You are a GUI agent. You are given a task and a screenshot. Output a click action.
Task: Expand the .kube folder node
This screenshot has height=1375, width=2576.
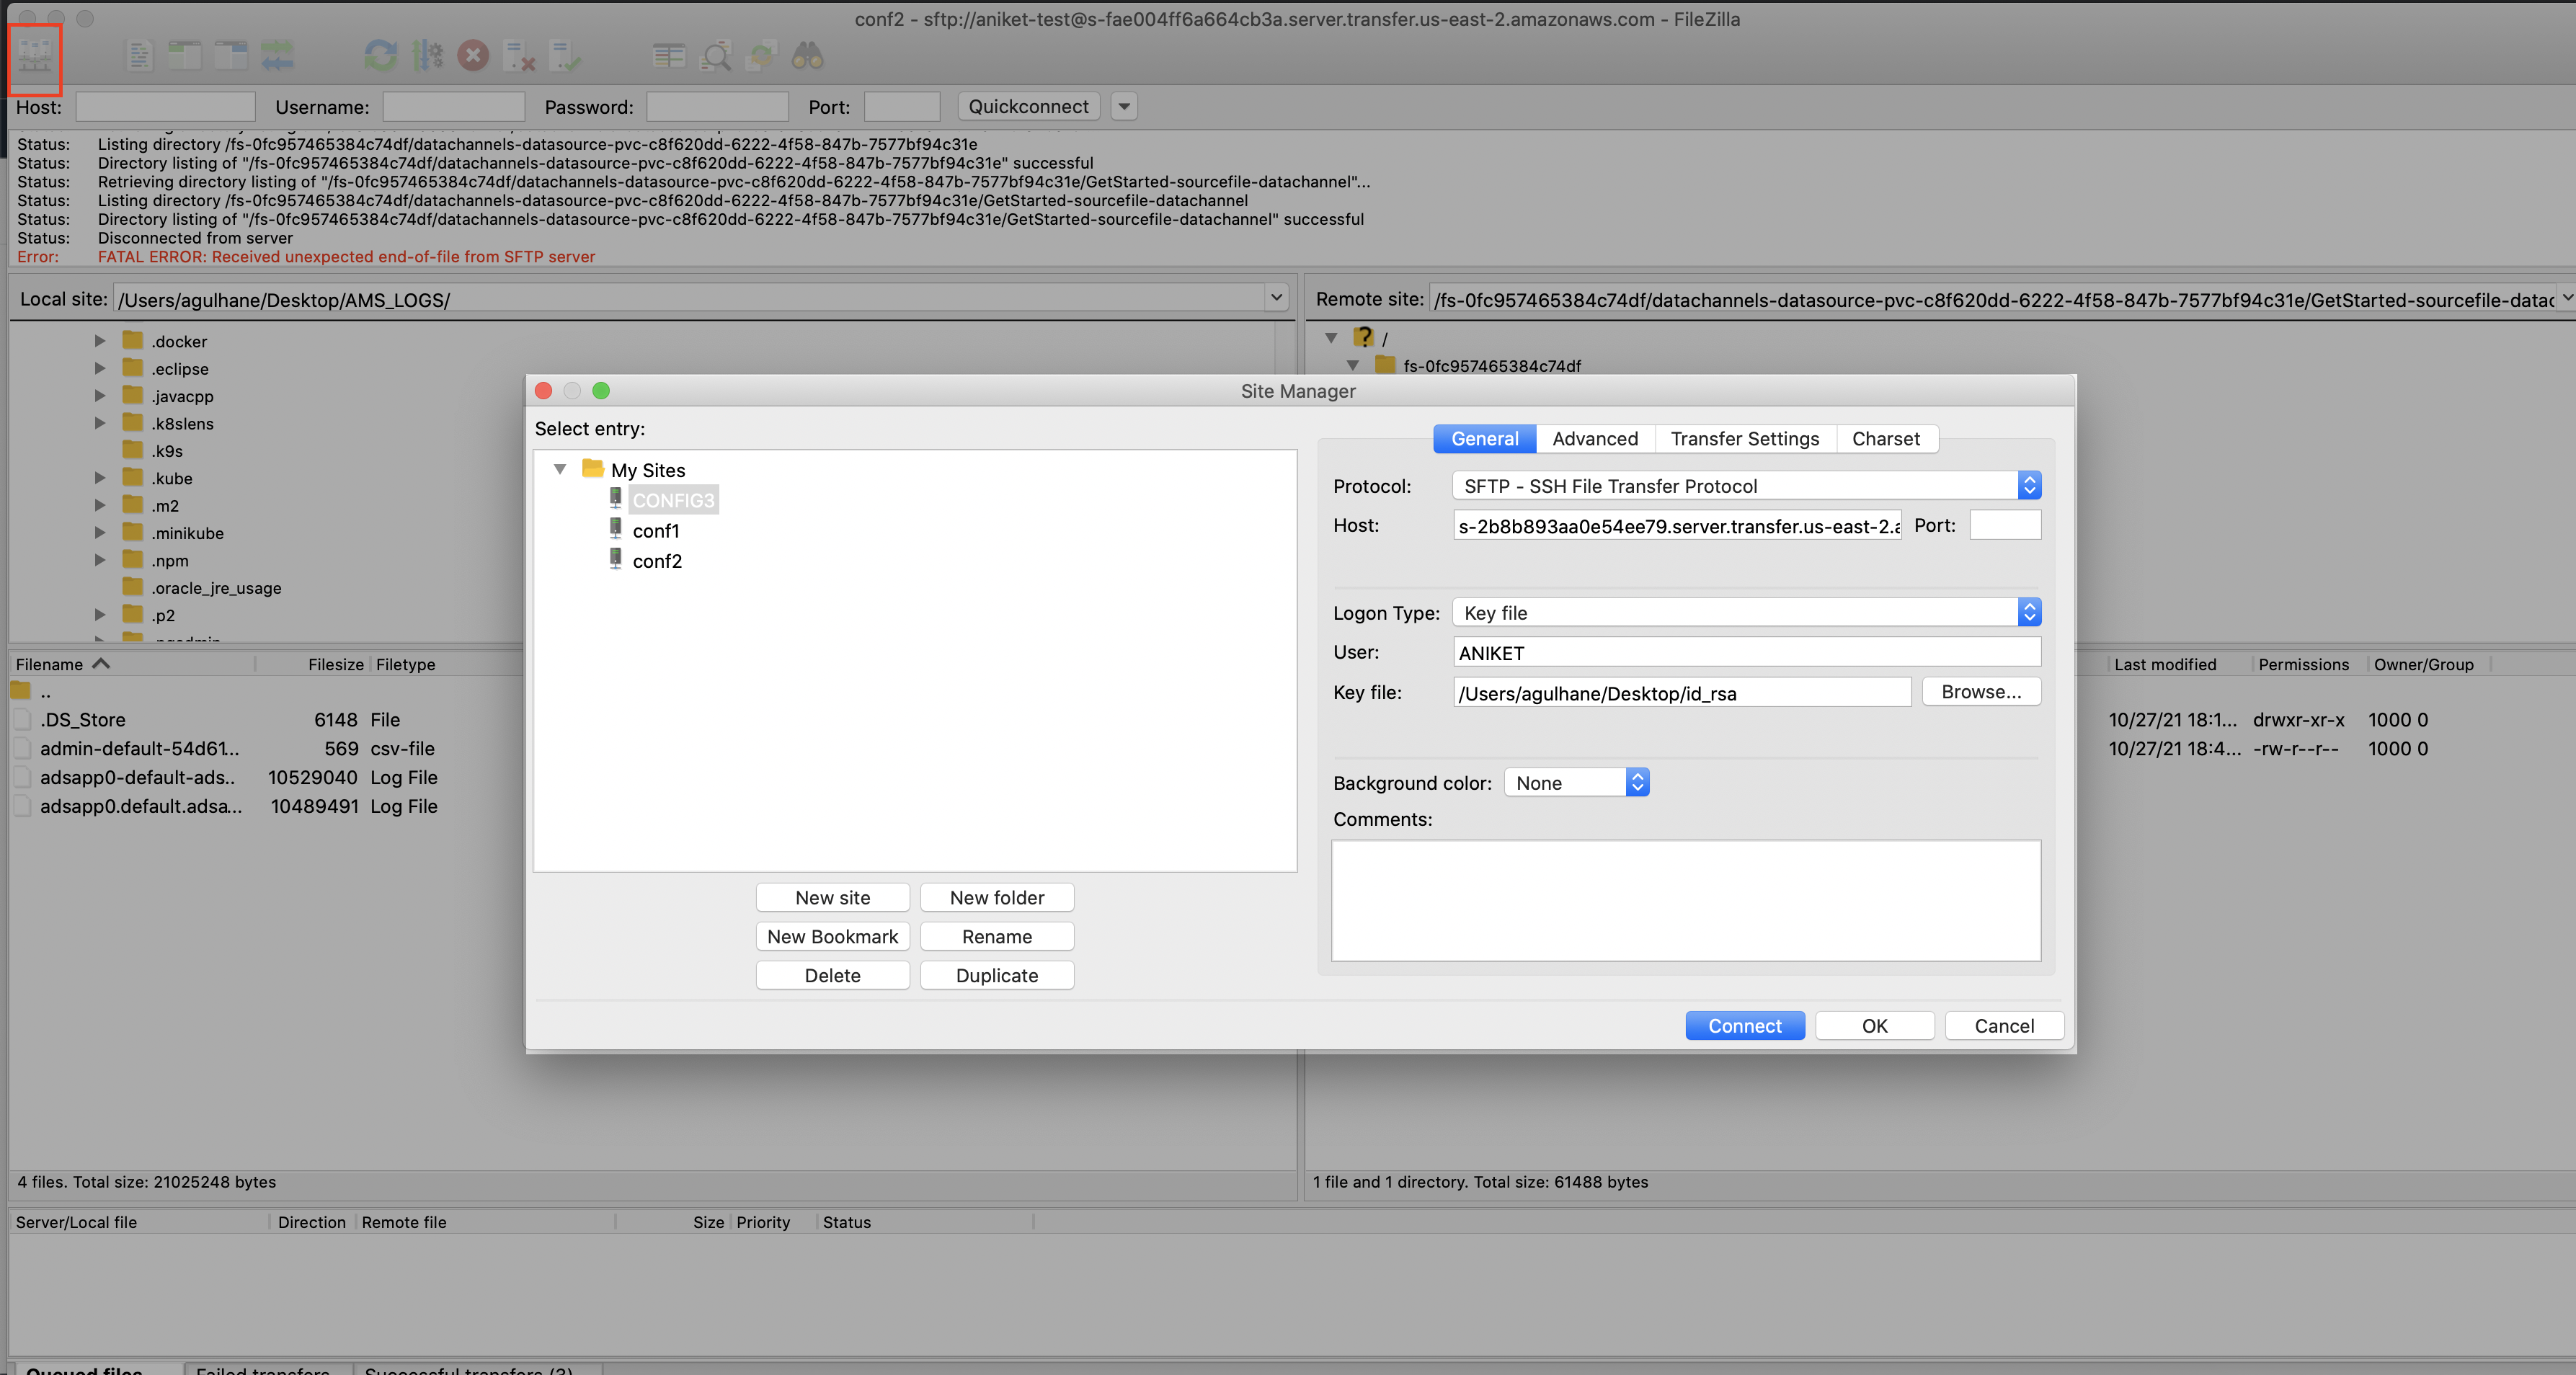tap(100, 478)
